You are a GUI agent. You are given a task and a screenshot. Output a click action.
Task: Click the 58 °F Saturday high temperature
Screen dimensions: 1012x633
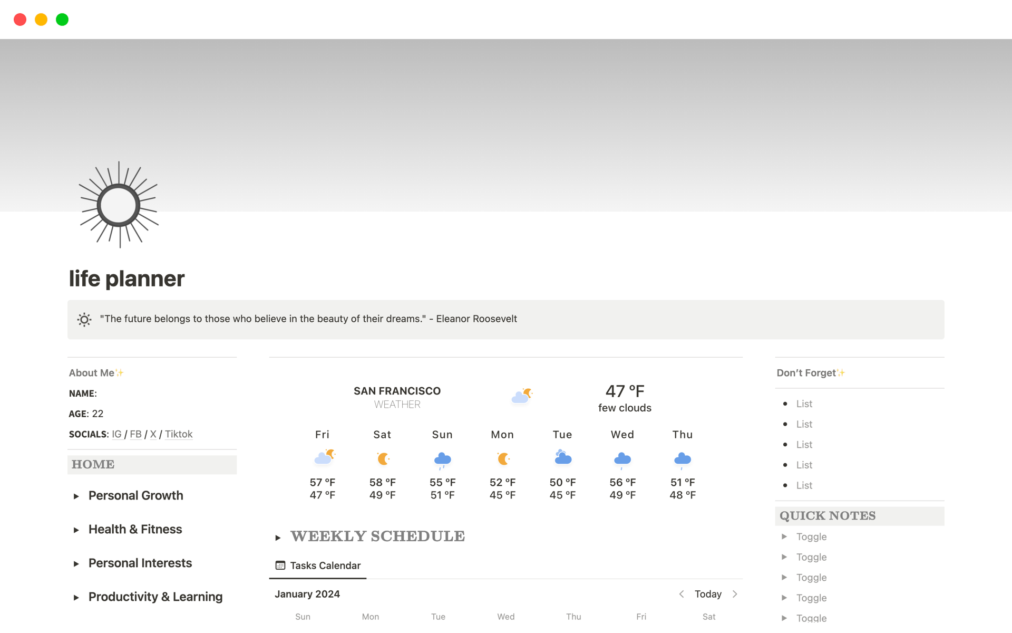[382, 482]
